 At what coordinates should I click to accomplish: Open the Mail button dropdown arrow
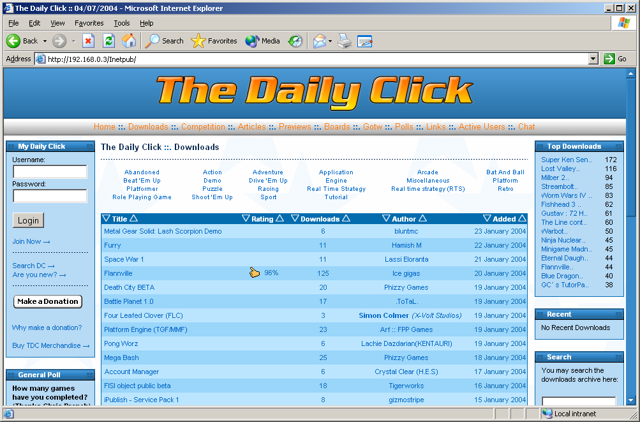[330, 41]
